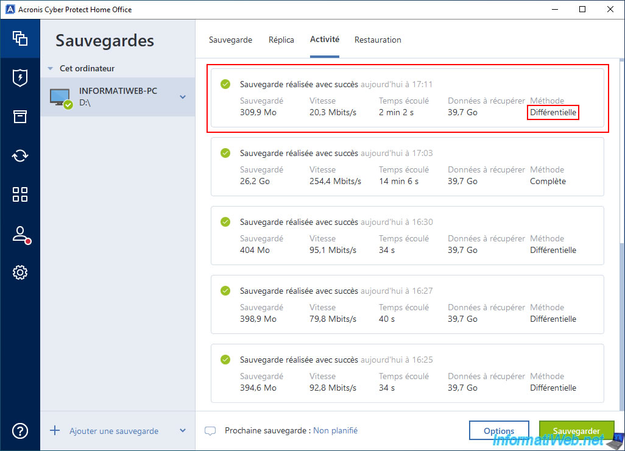Click the 17:11 backup success title
Viewport: 625px width, 451px height.
coord(299,84)
